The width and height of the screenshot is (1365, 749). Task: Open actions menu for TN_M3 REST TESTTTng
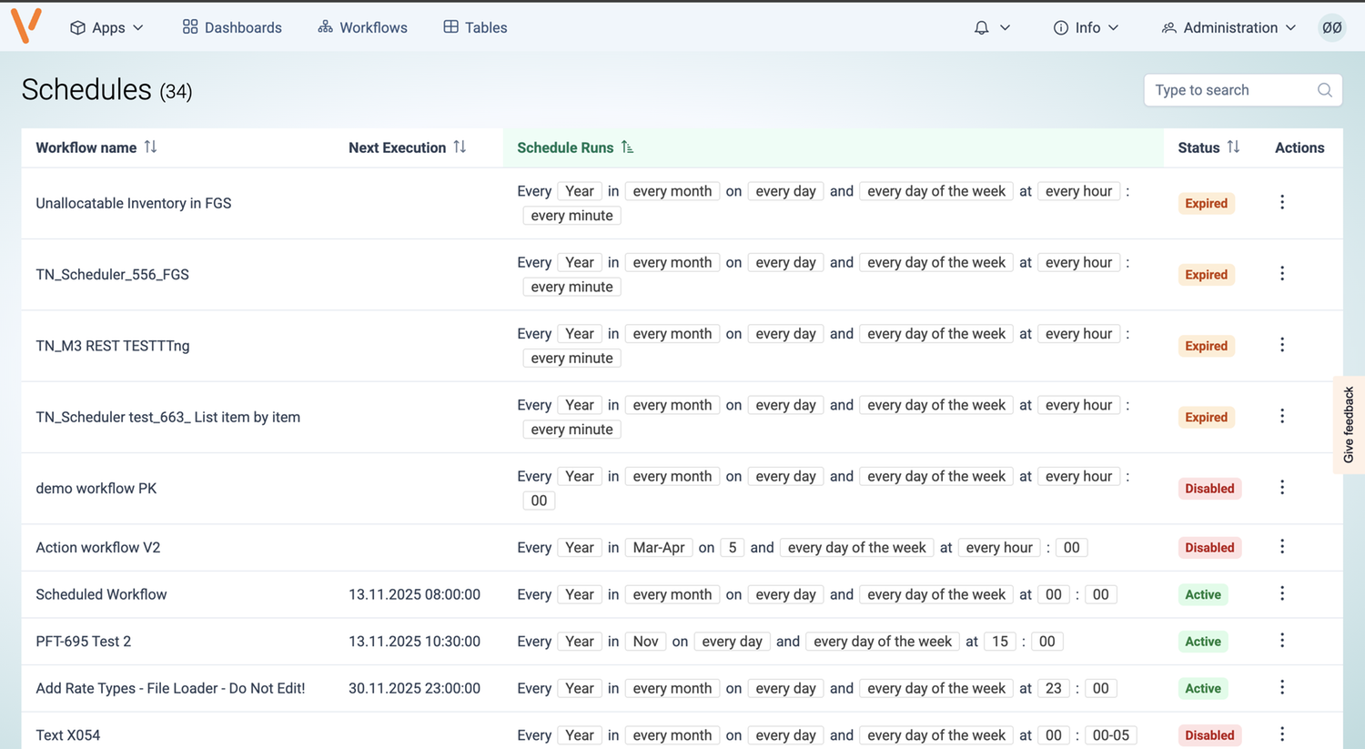pyautogui.click(x=1282, y=345)
